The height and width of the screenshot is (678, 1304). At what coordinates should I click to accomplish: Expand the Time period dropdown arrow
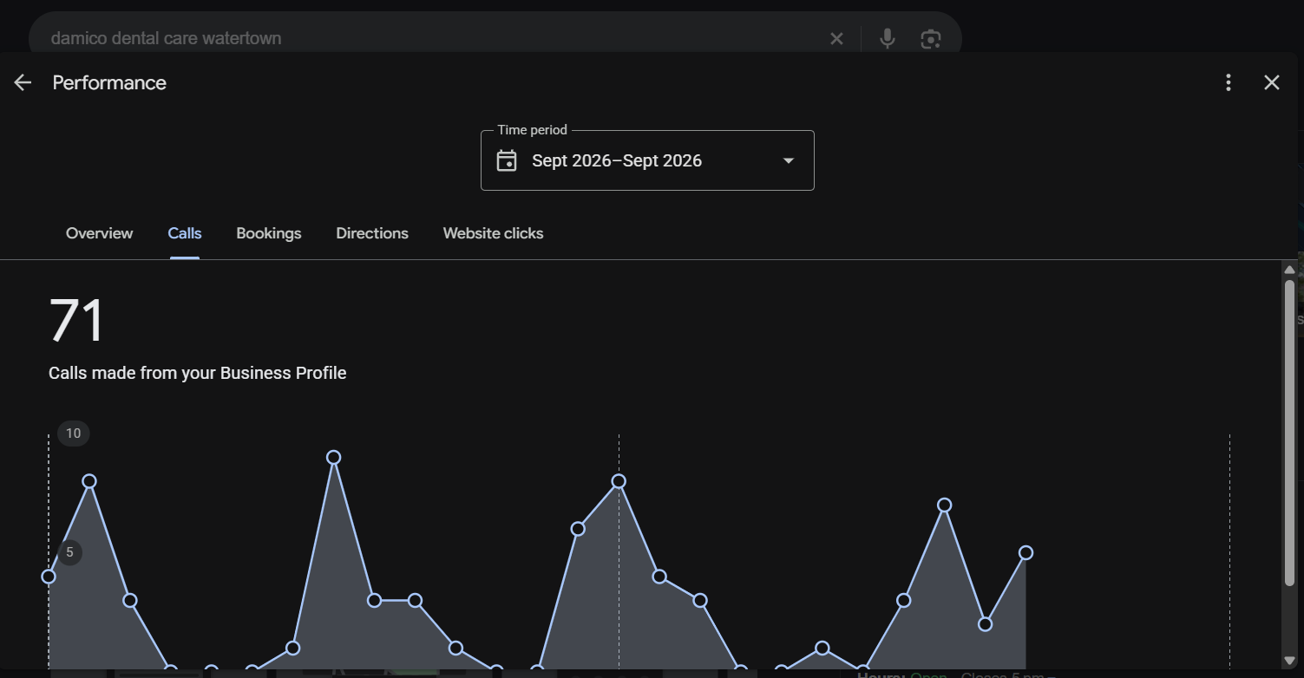pos(789,160)
